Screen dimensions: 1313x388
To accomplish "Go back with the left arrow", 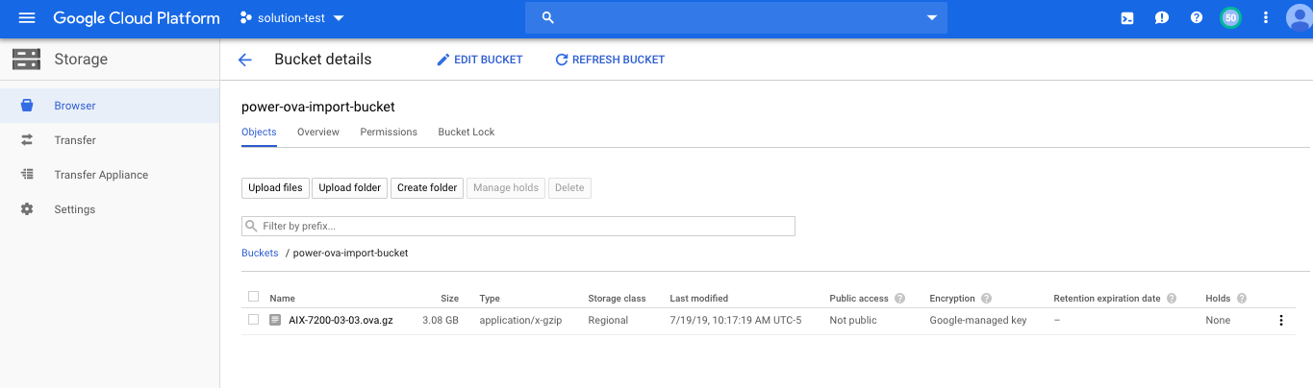I will tap(244, 60).
